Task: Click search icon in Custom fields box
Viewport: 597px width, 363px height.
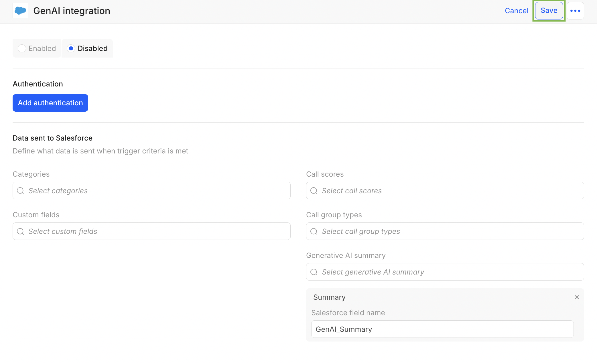Action: click(20, 231)
